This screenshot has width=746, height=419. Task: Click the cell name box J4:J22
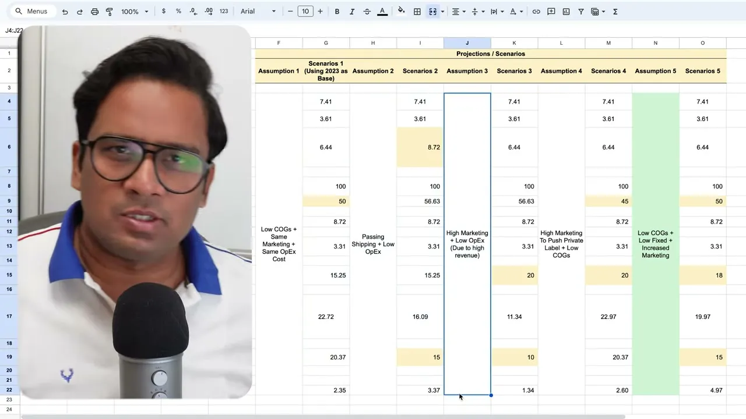click(14, 30)
